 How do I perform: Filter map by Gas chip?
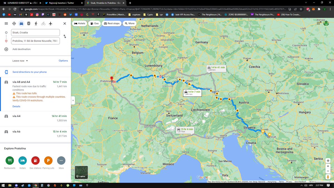pos(94,23)
